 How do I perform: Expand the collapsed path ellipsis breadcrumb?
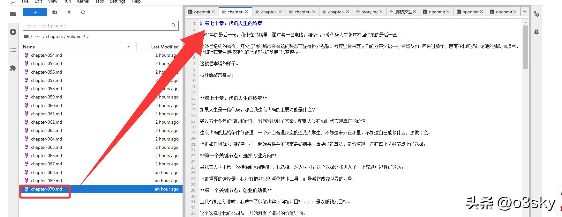[37, 37]
